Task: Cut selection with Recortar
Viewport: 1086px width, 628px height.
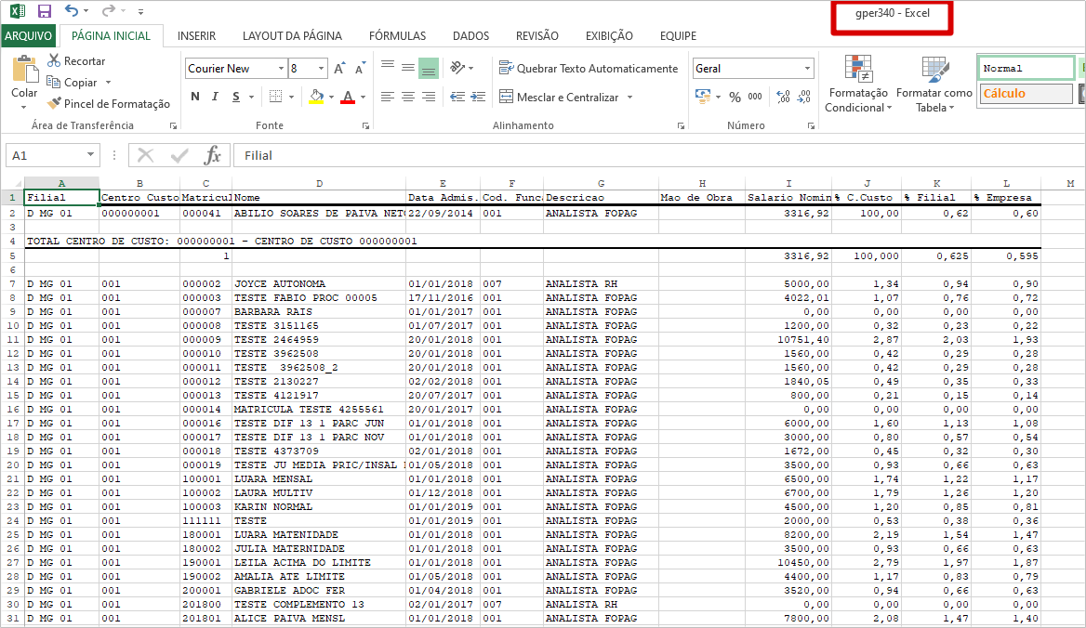Action: (x=76, y=61)
